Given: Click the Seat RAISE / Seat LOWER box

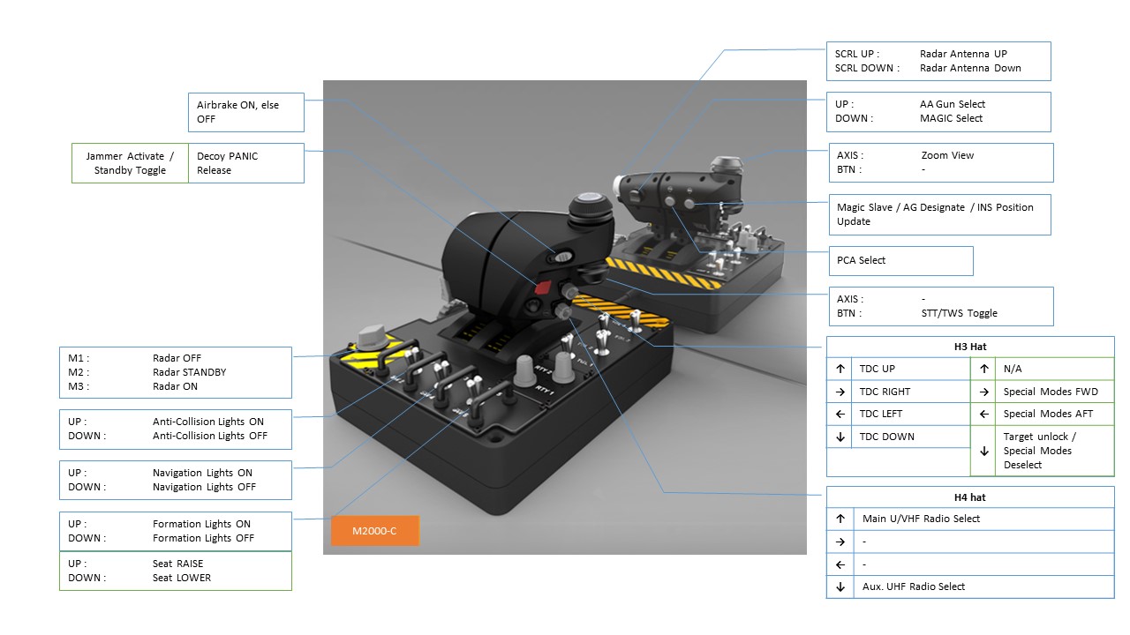Looking at the screenshot, I should [175, 571].
